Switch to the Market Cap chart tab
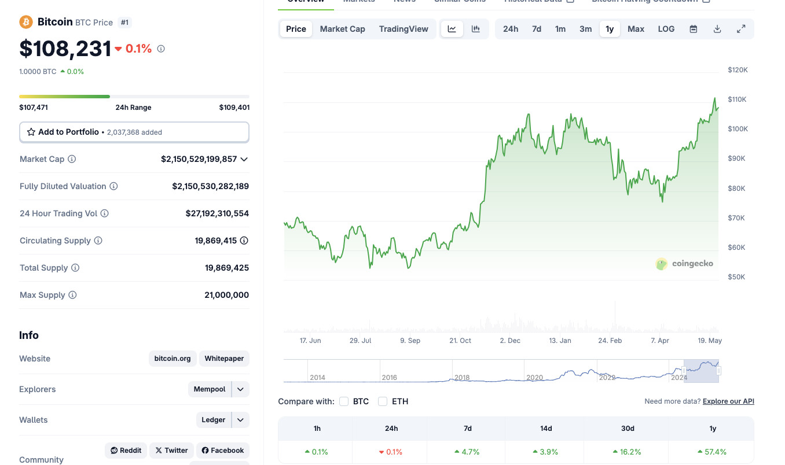The image size is (785, 465). click(343, 29)
